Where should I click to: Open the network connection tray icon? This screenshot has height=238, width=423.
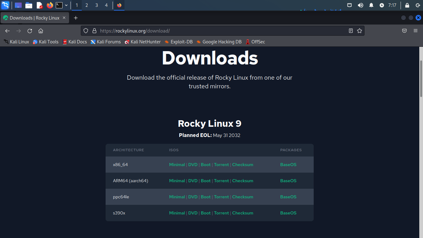pos(350,5)
